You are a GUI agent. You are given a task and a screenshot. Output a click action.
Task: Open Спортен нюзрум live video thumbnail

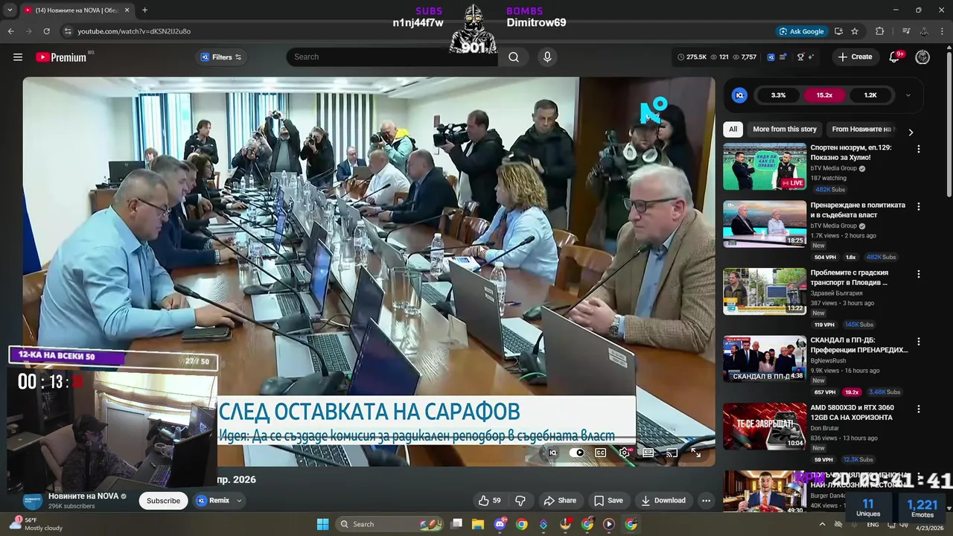click(x=765, y=167)
